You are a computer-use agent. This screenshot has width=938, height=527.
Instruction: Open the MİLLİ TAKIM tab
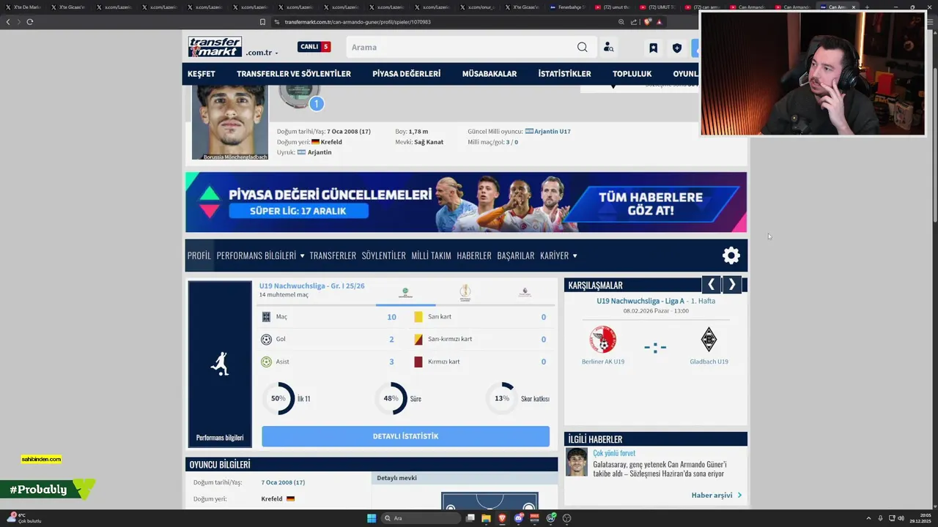point(431,255)
